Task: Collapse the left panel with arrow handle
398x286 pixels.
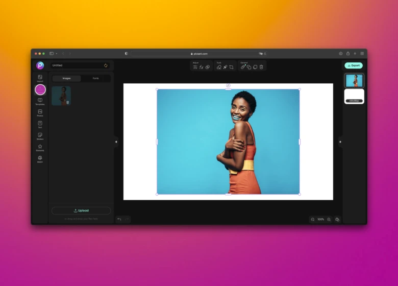Action: point(116,141)
